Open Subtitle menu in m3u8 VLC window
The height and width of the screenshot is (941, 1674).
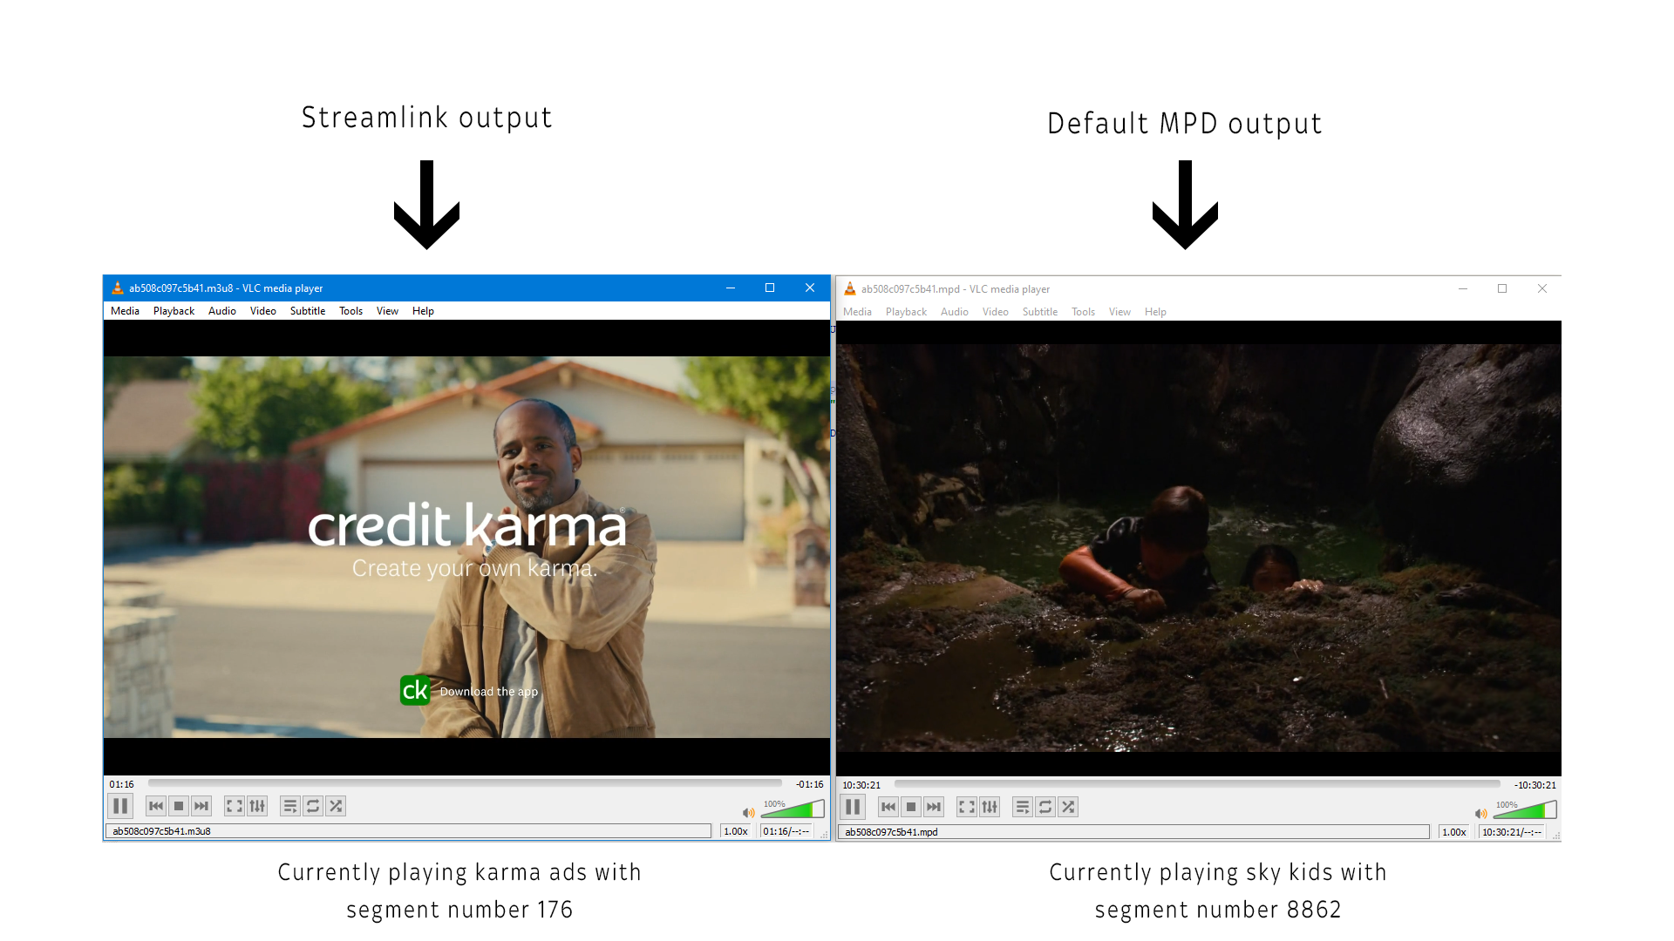point(308,311)
